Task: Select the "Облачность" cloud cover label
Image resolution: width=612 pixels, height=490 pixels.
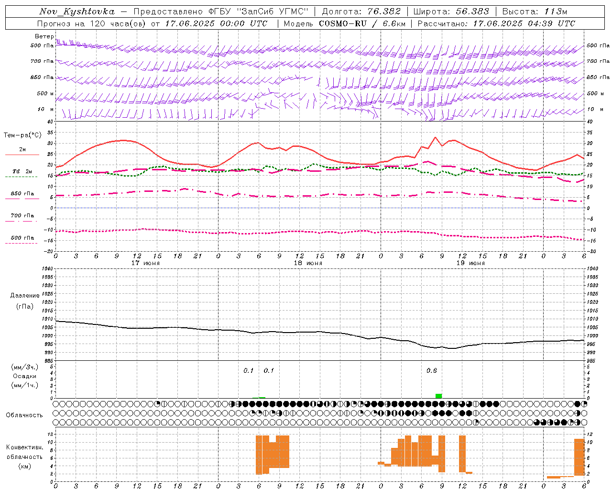Action: pyautogui.click(x=24, y=415)
